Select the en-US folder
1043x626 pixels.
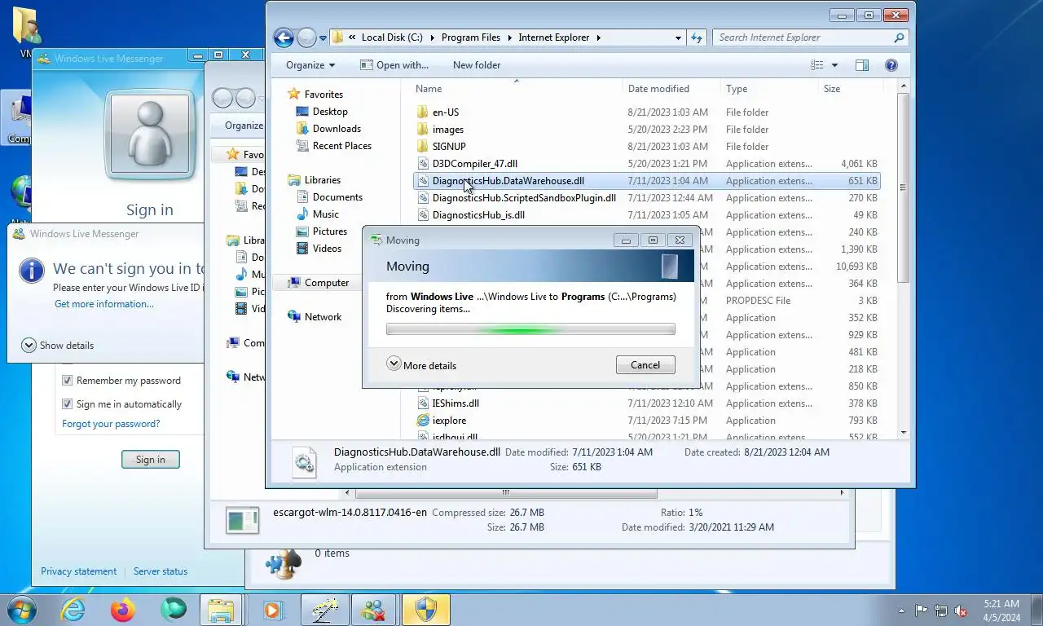(x=446, y=112)
